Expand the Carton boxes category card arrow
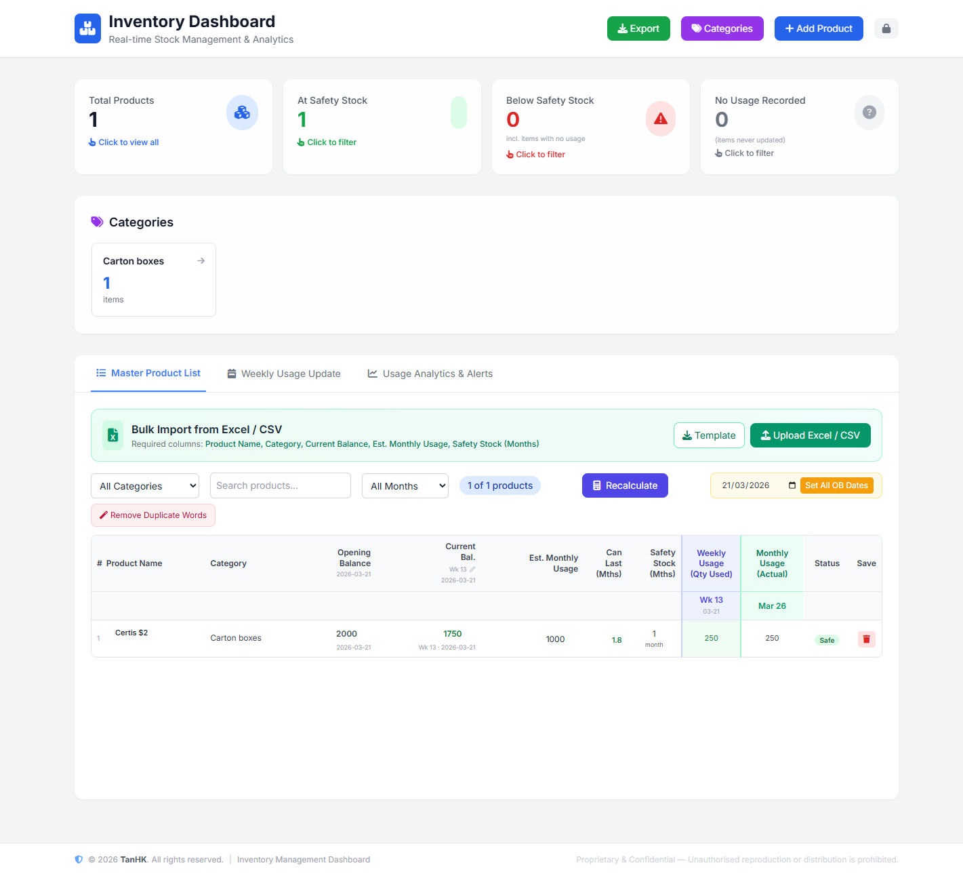The image size is (963, 876). click(201, 260)
